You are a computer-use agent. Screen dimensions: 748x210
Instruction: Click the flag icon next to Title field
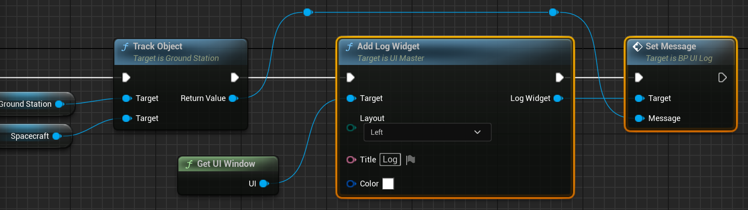click(411, 160)
